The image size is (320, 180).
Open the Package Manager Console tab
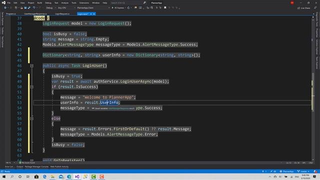click(x=36, y=166)
